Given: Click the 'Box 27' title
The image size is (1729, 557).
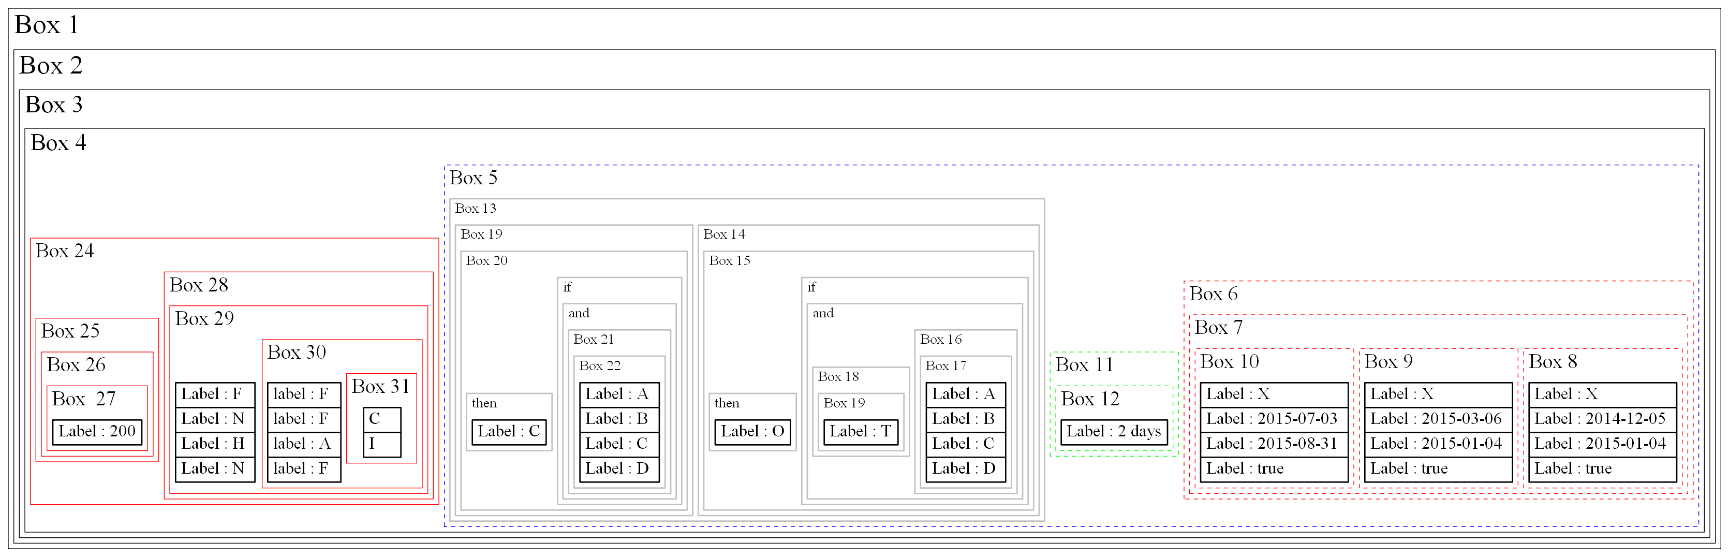Looking at the screenshot, I should click(x=84, y=399).
